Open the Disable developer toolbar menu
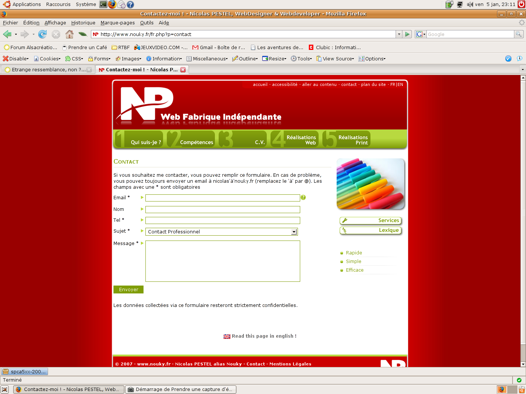526x394 pixels. tap(16, 59)
